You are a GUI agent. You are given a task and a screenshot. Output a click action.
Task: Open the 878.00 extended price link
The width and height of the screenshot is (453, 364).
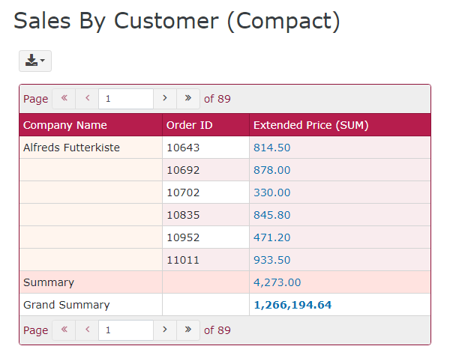click(x=271, y=170)
